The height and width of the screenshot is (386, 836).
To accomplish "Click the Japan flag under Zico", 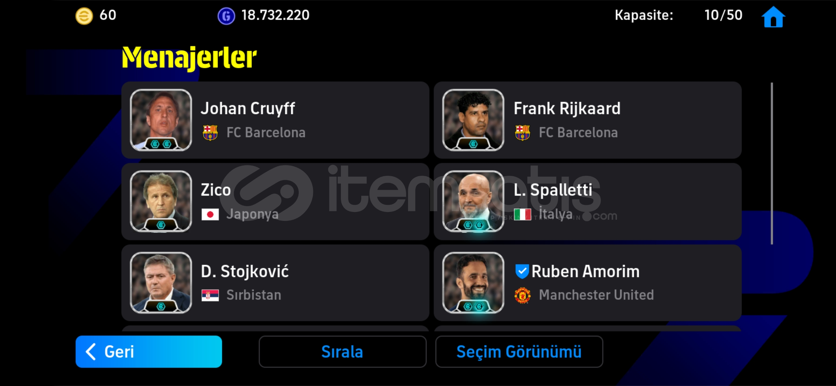I will (x=210, y=214).
